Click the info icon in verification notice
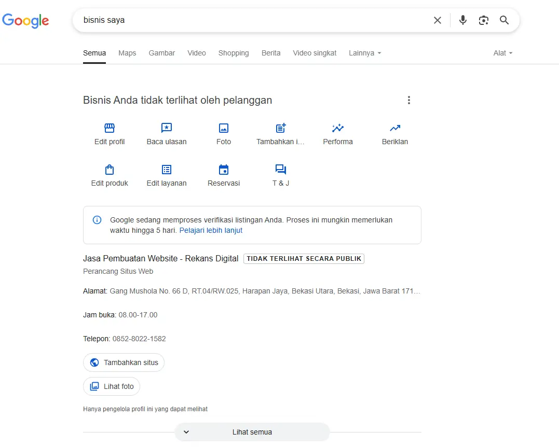This screenshot has height=447, width=559. [97, 220]
